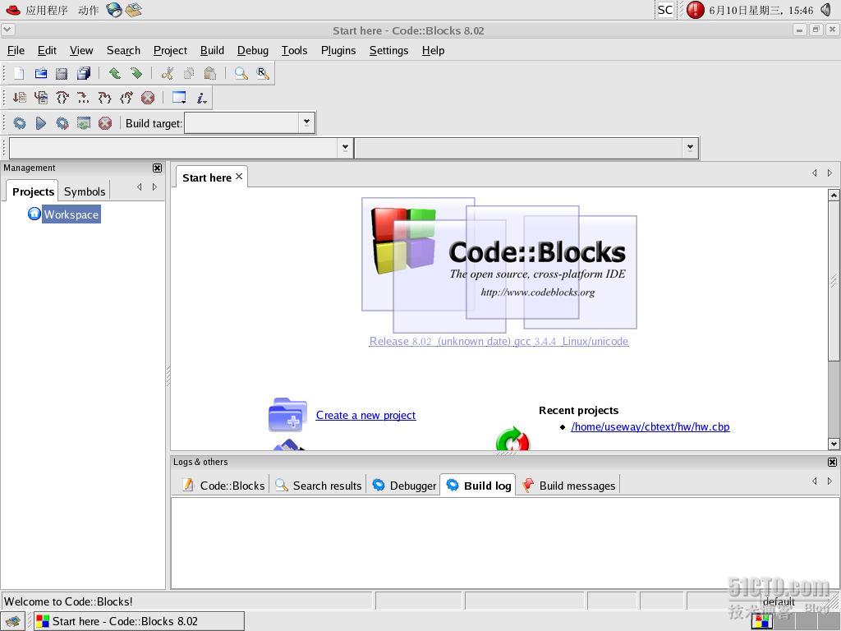Select the Rebuild icon on compiler toolbar

pyautogui.click(x=83, y=122)
